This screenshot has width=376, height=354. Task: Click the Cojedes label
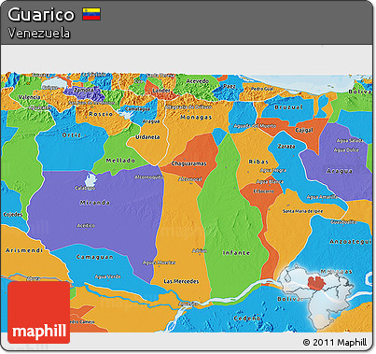13,215
